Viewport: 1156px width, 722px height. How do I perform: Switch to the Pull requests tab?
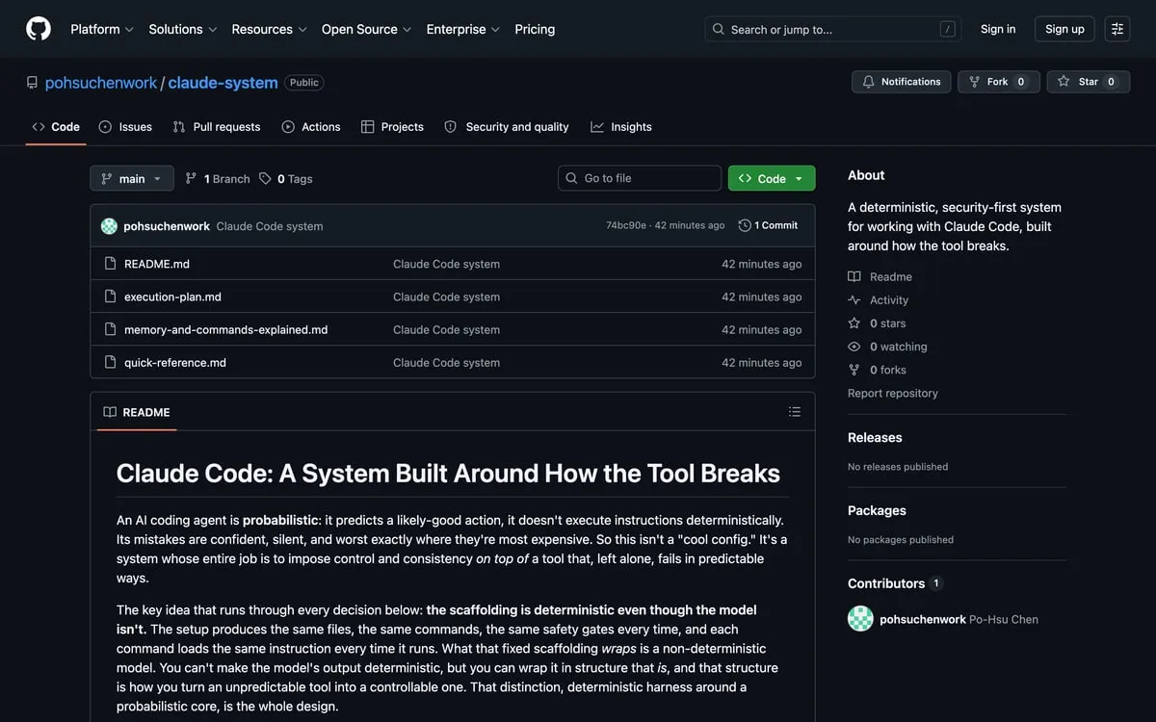(217, 127)
